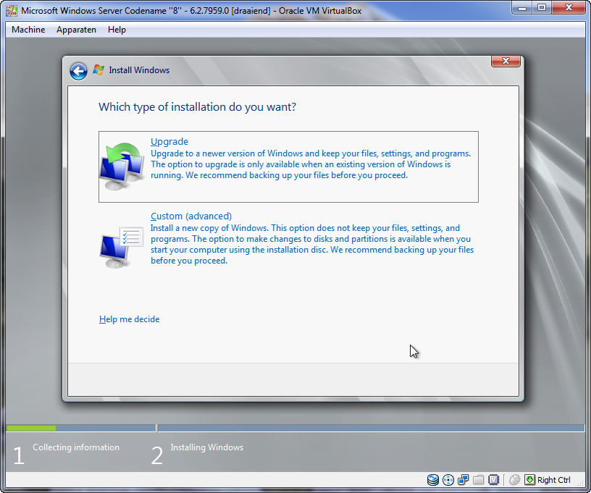Click the Collecting information step label
Viewport: 591px width, 493px height.
pos(76,447)
